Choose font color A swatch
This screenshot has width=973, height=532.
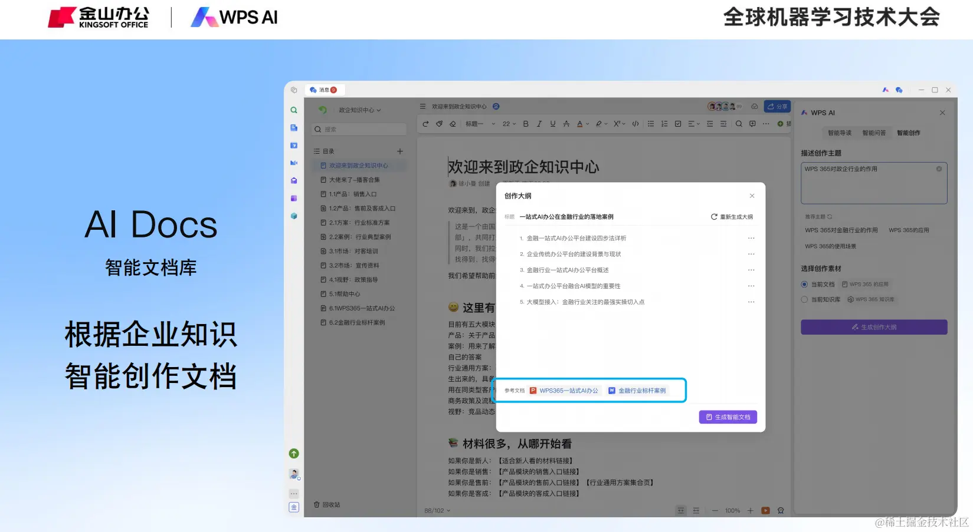point(579,124)
